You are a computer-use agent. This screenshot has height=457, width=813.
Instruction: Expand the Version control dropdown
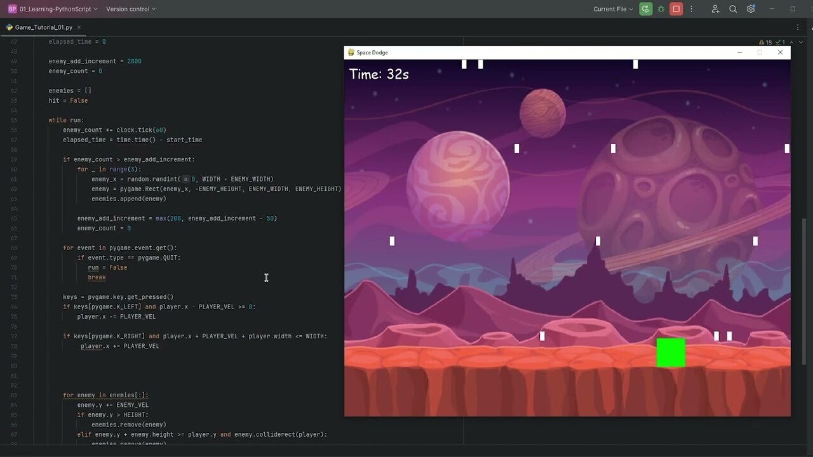tap(131, 9)
